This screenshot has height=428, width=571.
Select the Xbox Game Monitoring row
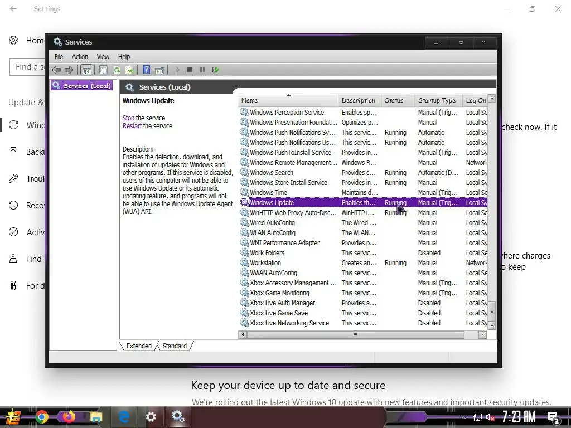click(364, 293)
